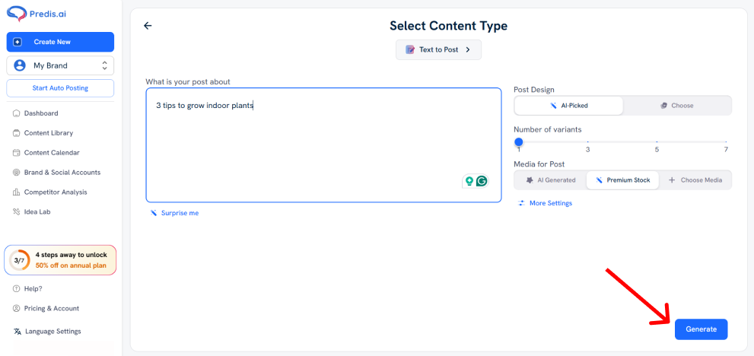Select AI-Picked post design option
The width and height of the screenshot is (754, 356).
[x=568, y=106]
